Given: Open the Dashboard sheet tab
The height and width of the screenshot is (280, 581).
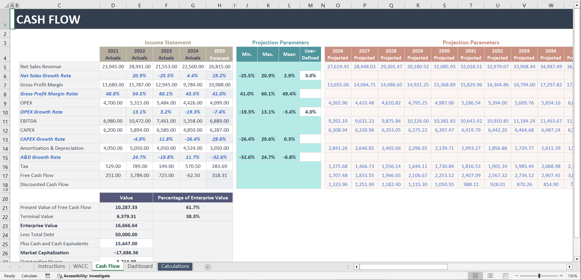Looking at the screenshot, I should (x=140, y=266).
